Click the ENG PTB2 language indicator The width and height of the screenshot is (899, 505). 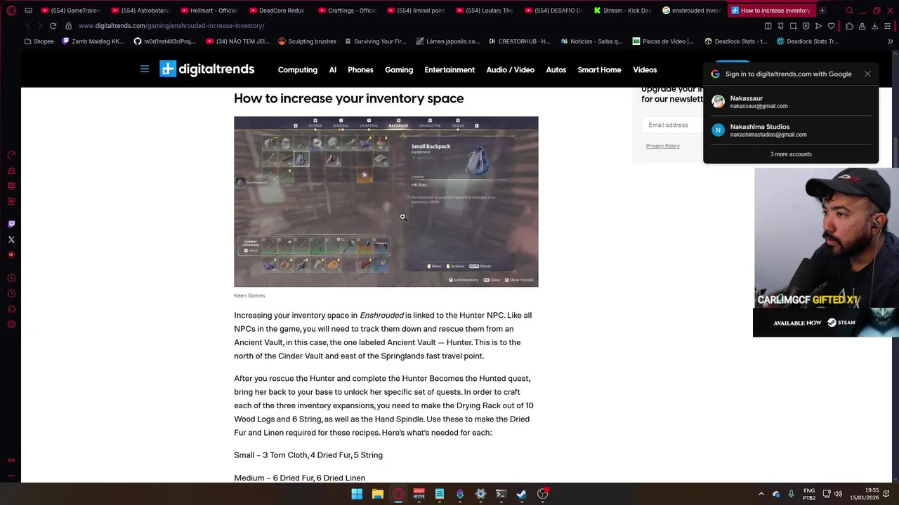coord(809,494)
